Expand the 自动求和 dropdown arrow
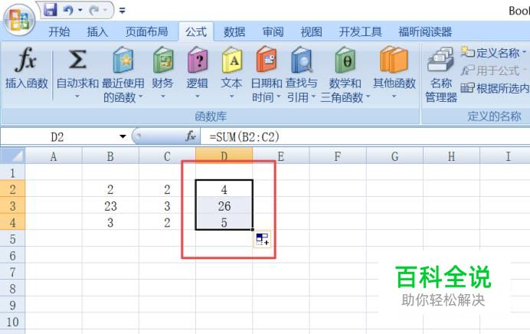The height and width of the screenshot is (334, 530). (x=77, y=97)
